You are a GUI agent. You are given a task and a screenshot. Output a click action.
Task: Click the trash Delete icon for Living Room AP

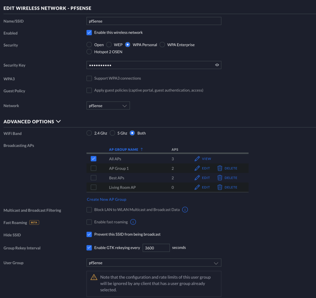coord(220,187)
